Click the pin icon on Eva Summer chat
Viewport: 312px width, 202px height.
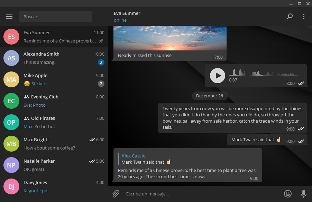(x=101, y=41)
